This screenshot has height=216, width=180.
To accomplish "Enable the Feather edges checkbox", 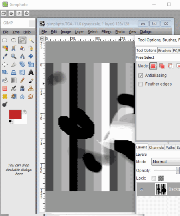I will point(141,84).
